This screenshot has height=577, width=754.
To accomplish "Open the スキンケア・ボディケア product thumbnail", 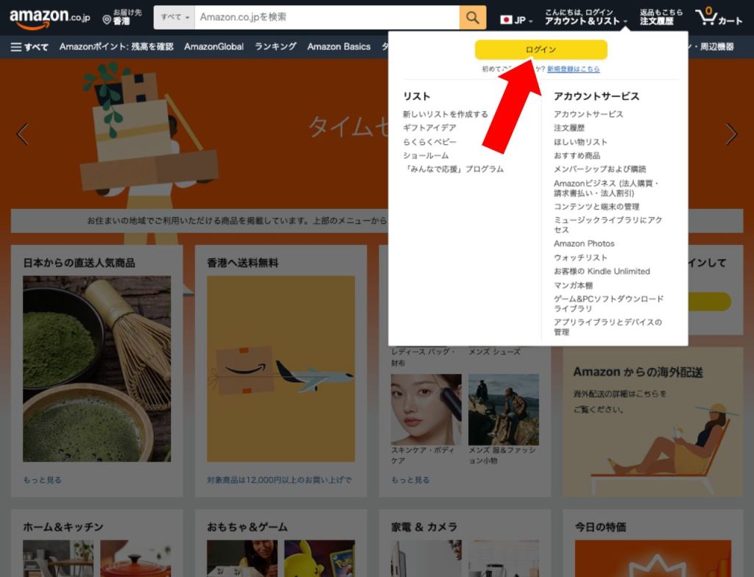I will tap(426, 408).
